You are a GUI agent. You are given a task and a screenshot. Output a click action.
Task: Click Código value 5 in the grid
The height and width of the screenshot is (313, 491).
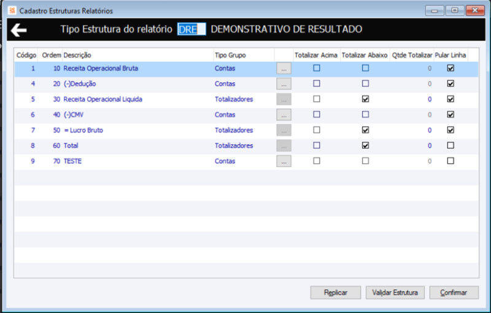tap(33, 99)
